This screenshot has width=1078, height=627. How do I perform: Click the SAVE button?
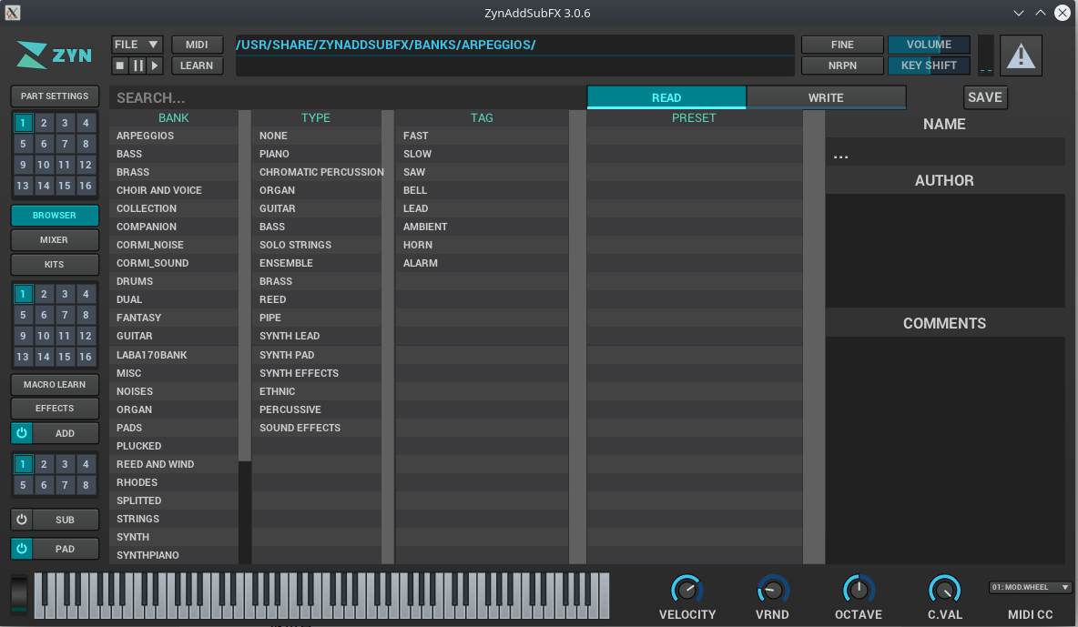(x=985, y=97)
